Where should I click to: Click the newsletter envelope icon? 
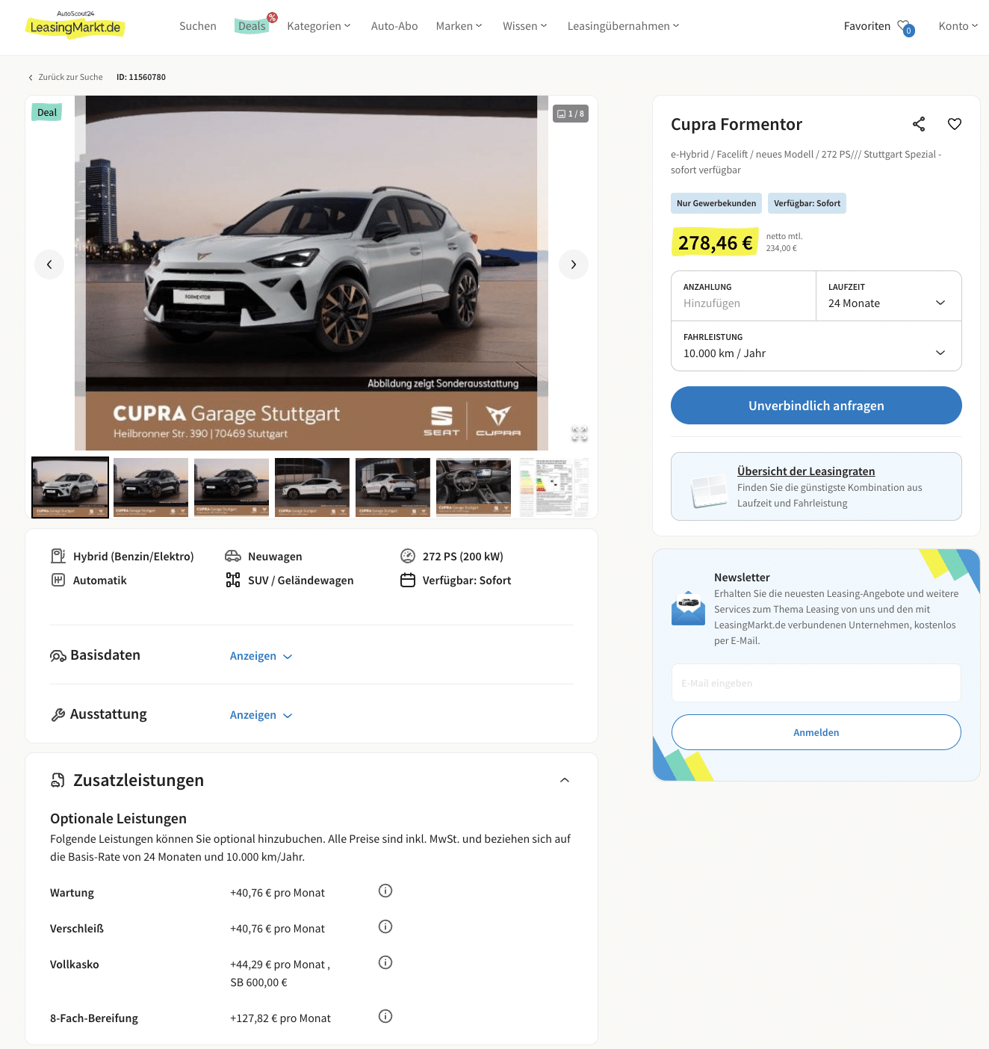click(688, 607)
